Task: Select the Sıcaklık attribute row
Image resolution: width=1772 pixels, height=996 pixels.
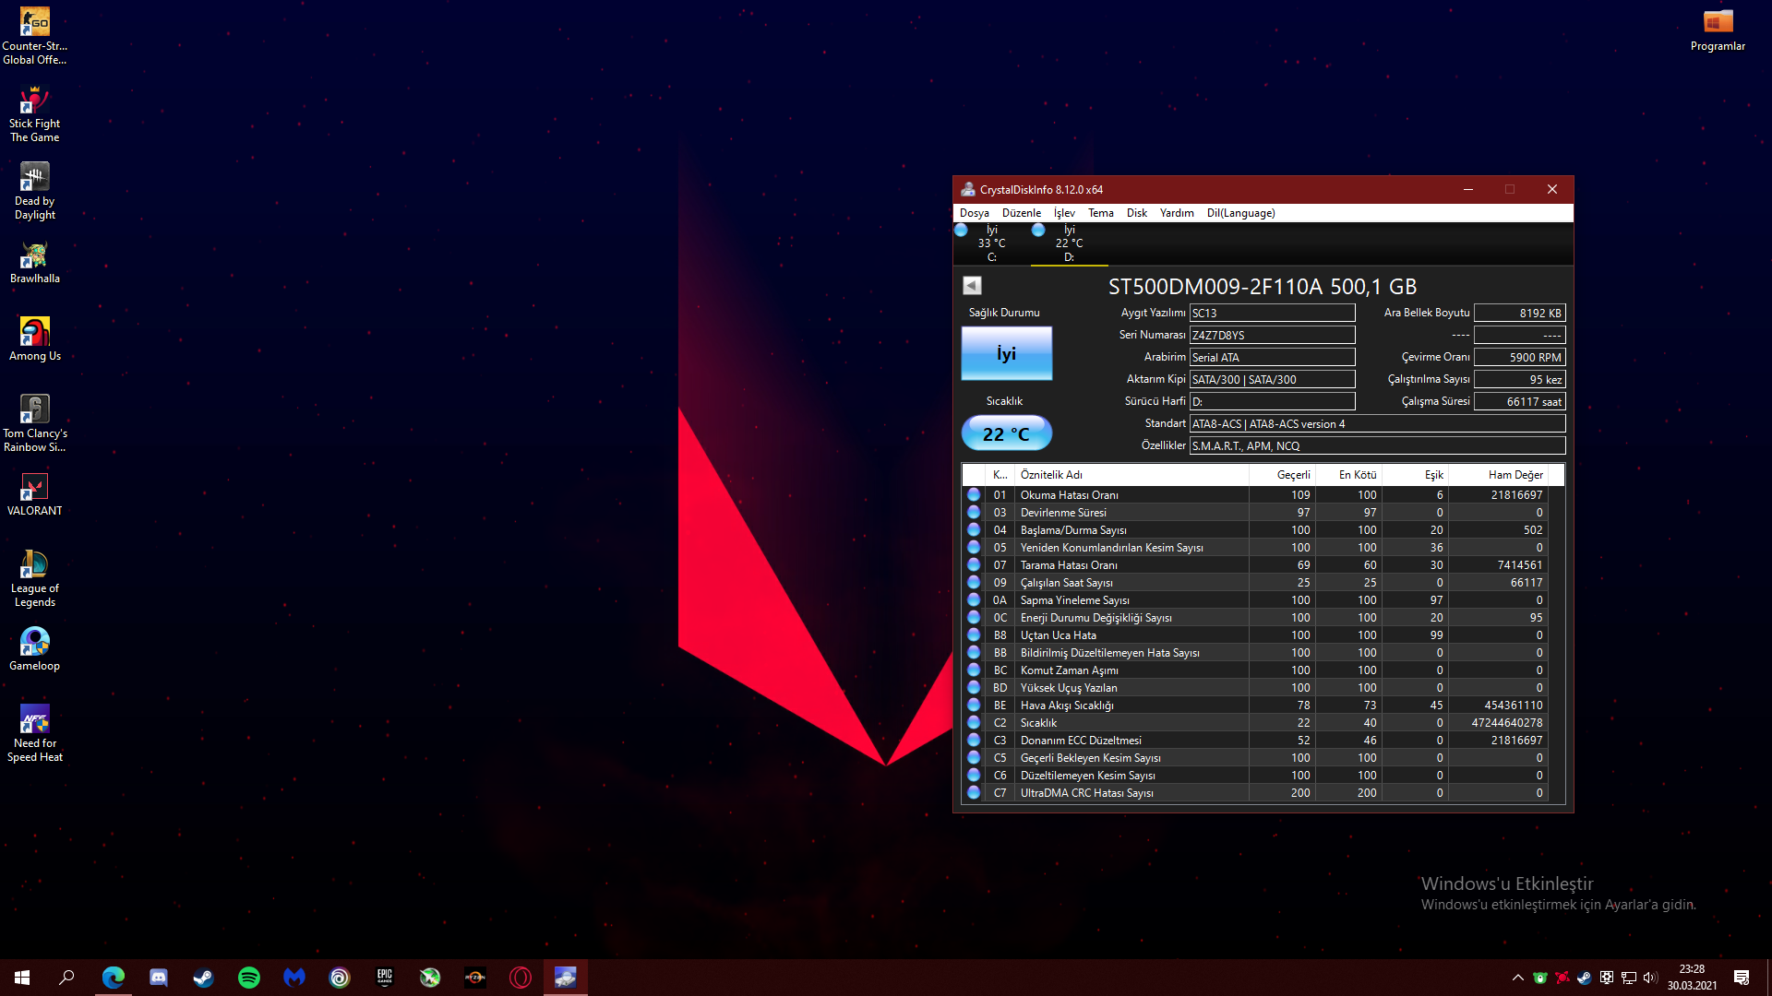Action: point(1038,723)
